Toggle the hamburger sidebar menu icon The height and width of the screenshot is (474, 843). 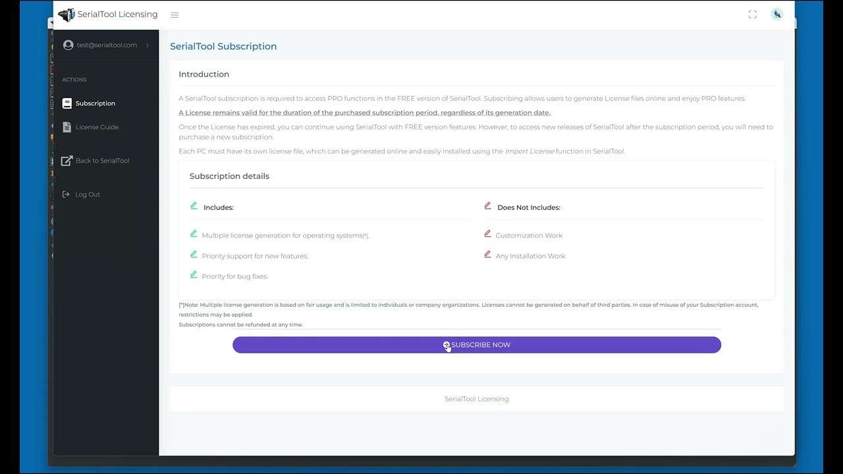[x=175, y=14]
